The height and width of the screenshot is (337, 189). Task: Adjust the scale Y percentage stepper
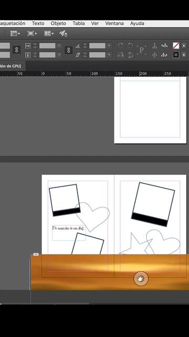[x=35, y=55]
